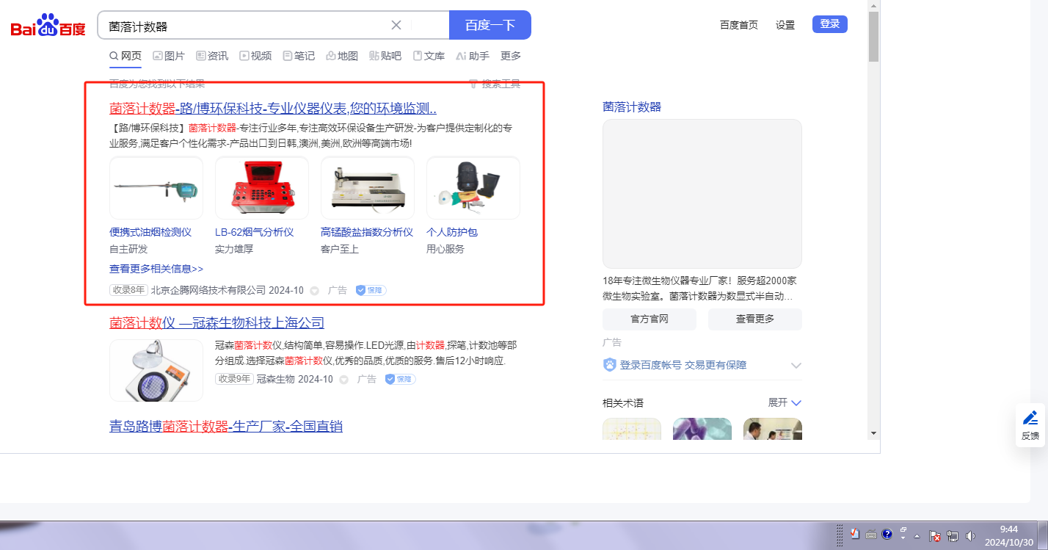Click the 北京企腾网络技术有限公司 source text
This screenshot has width=1048, height=550.
(208, 290)
